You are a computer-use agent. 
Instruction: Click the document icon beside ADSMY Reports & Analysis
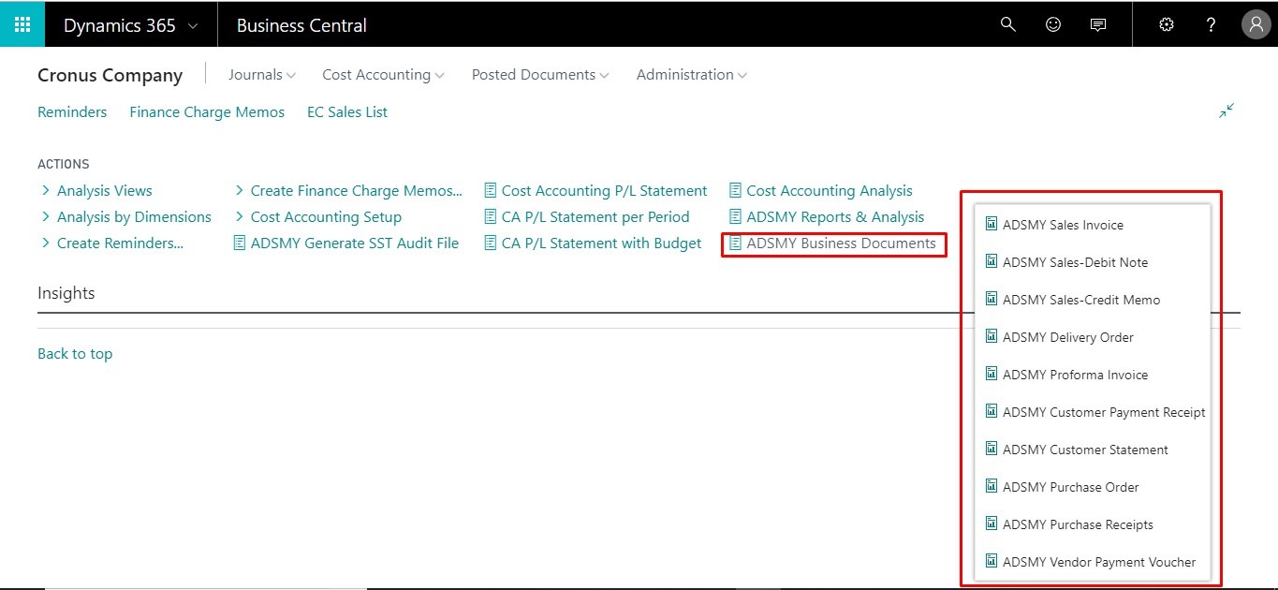tap(735, 217)
